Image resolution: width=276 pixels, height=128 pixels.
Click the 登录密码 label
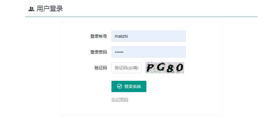(99, 52)
